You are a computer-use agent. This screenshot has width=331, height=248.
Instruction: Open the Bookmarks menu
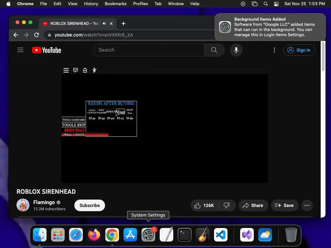click(115, 4)
